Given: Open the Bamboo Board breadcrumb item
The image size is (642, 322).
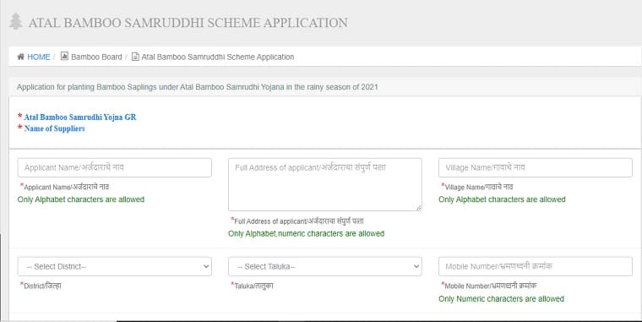Looking at the screenshot, I should pyautogui.click(x=96, y=57).
